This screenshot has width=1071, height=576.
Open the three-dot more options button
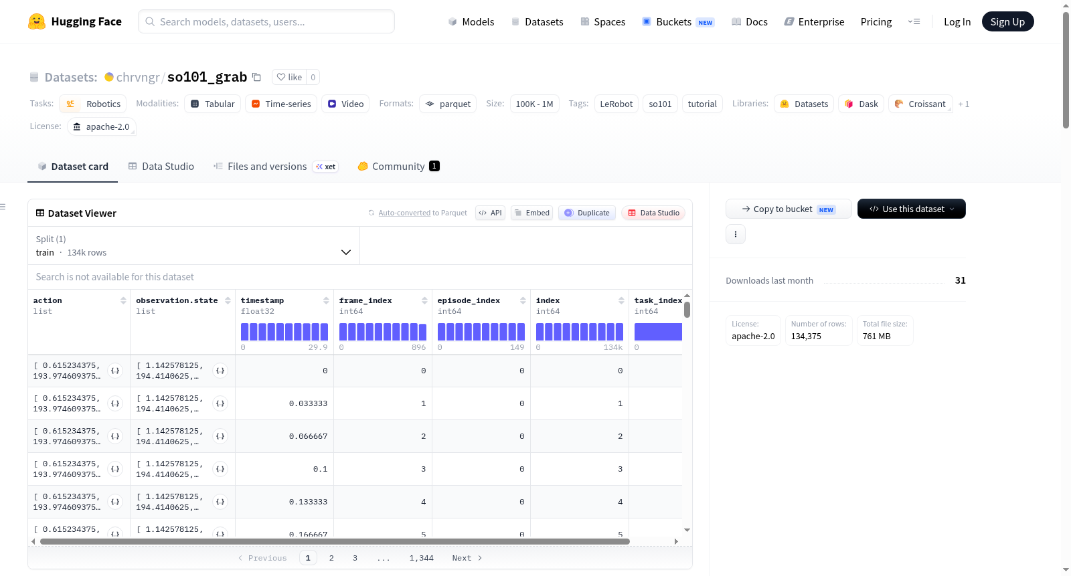pos(736,234)
